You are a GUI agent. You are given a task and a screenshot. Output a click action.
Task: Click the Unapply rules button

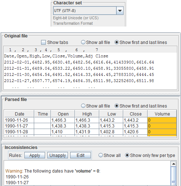coord(57,155)
